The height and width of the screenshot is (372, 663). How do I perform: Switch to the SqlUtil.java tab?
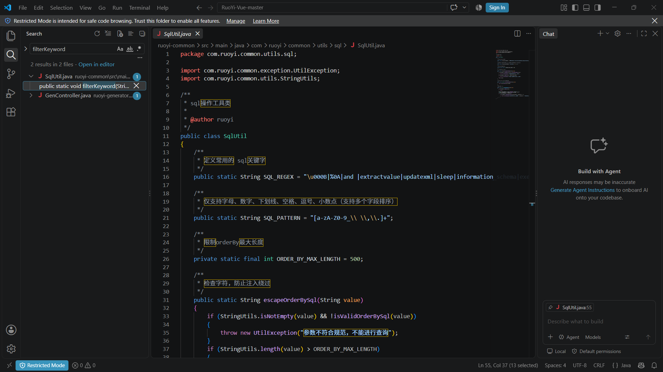click(177, 34)
